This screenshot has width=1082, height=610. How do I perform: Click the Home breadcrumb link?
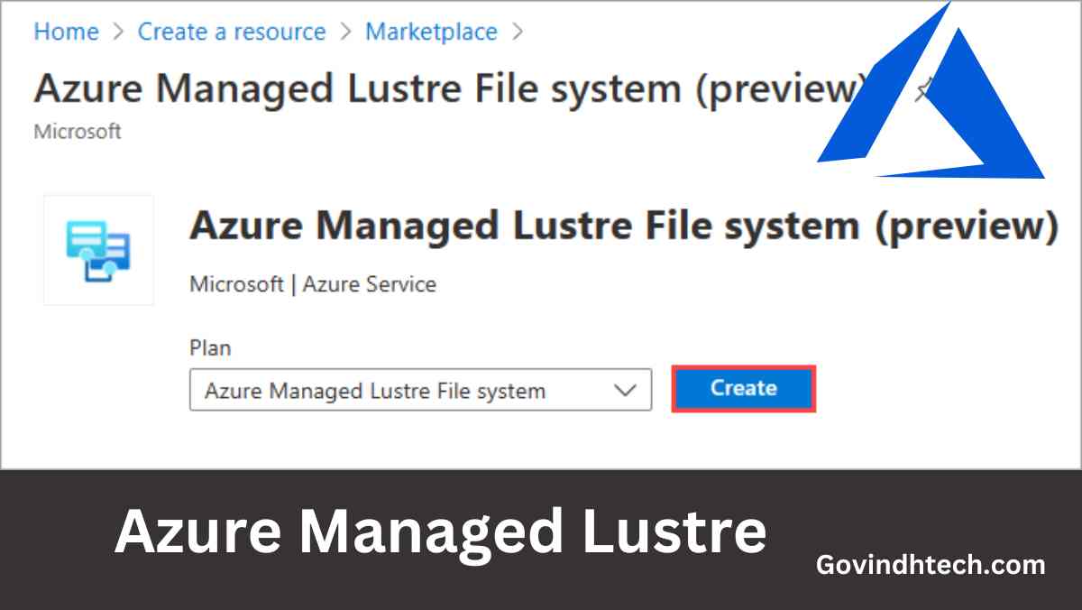[66, 32]
